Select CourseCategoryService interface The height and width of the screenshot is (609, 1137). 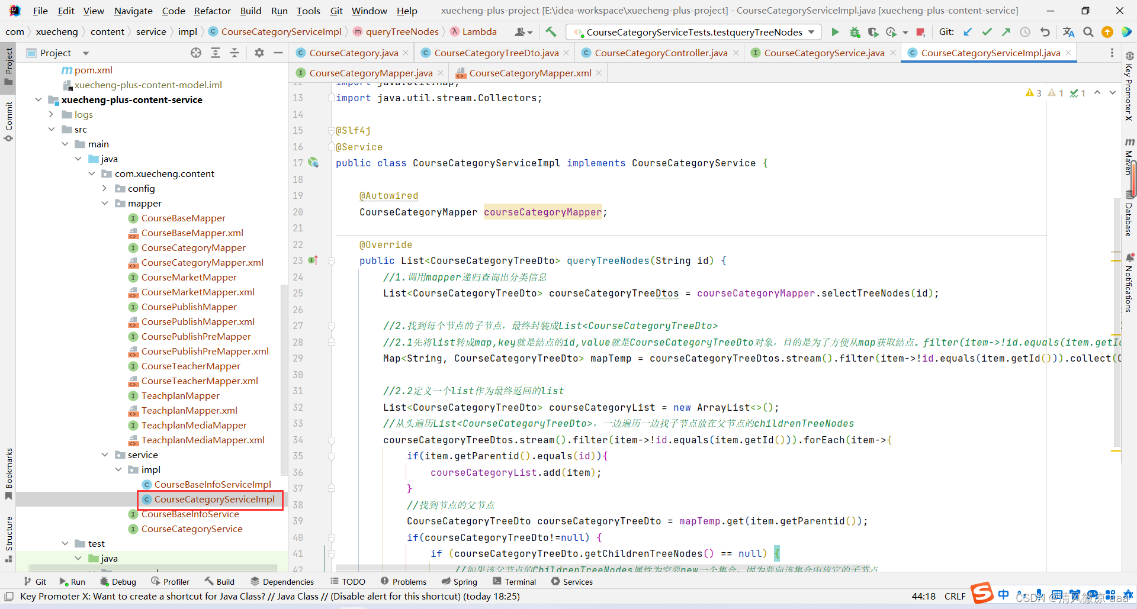coord(192,529)
